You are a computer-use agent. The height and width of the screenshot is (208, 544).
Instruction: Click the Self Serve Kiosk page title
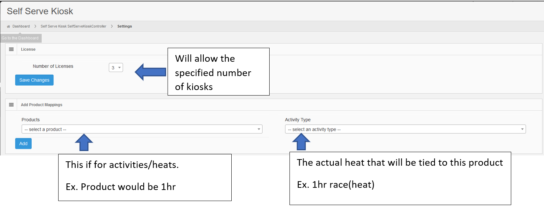tap(40, 11)
